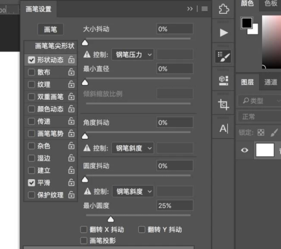Image resolution: width=281 pixels, height=249 pixels.
Task: Switch to the 画笔设置 tab
Action: tap(39, 9)
